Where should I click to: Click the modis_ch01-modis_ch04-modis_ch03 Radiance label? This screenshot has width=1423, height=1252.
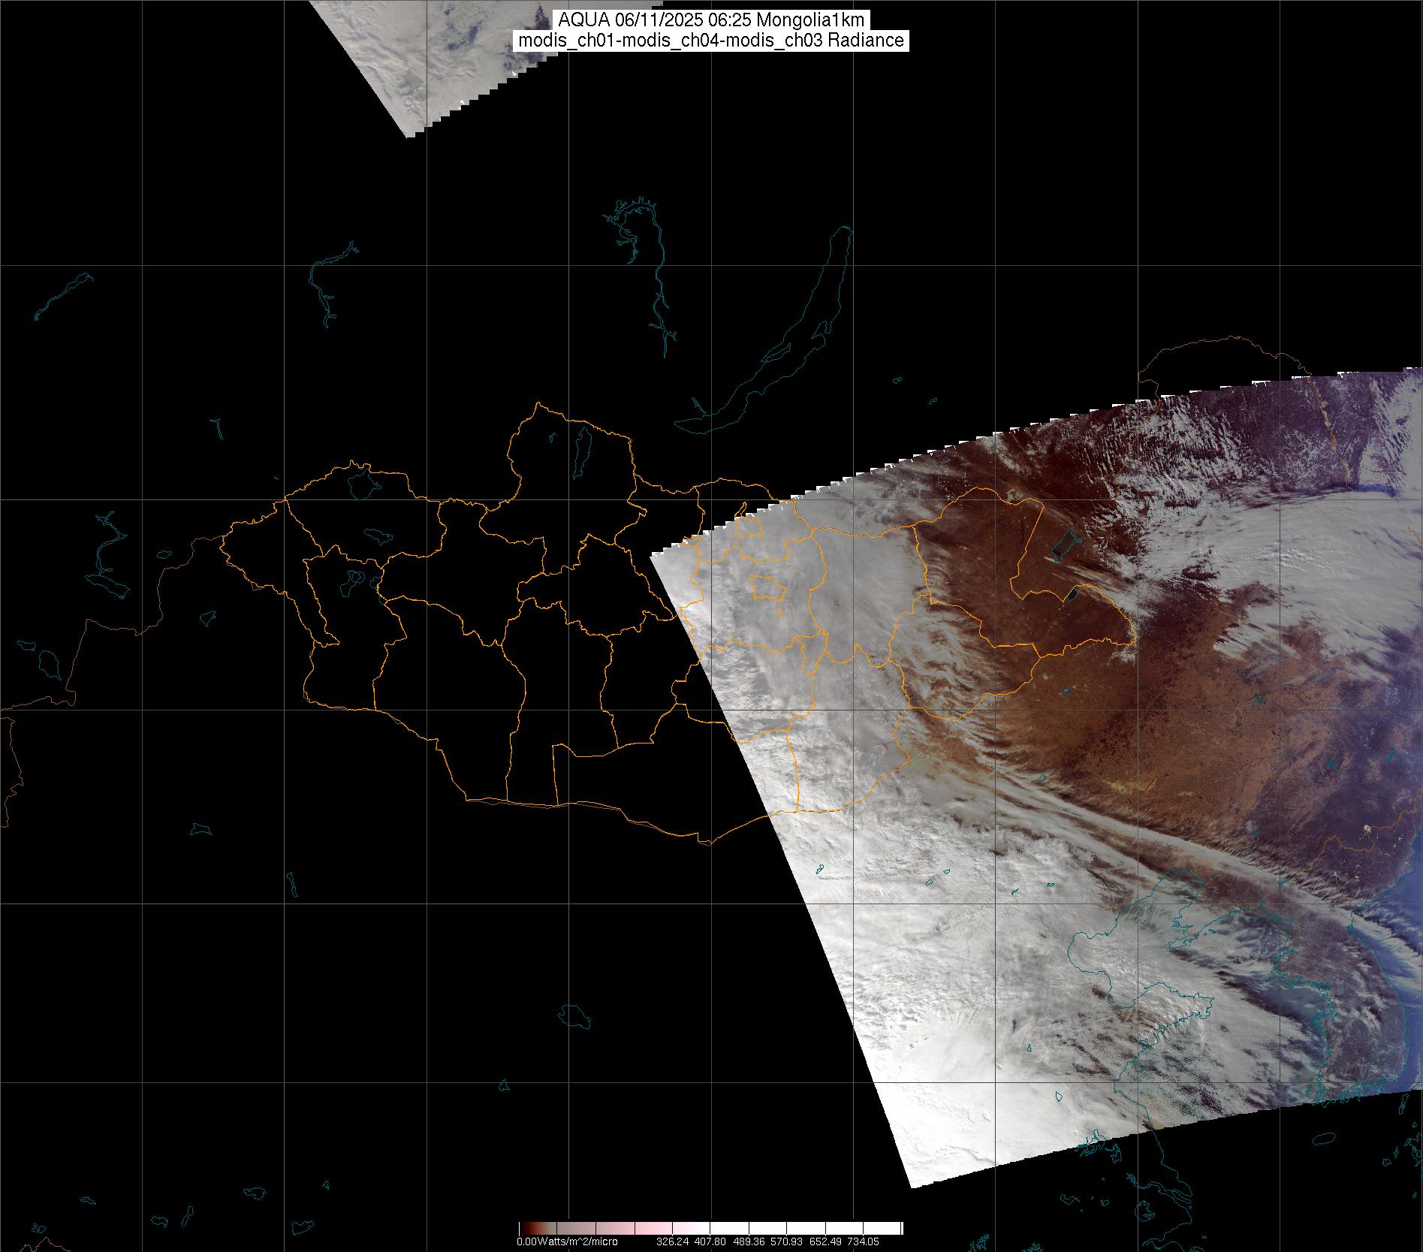710,41
